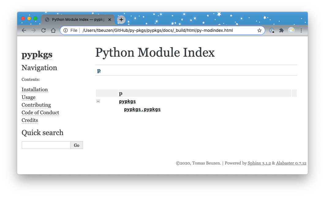Close the Python Module Index tab
325x197 pixels.
pos(110,20)
